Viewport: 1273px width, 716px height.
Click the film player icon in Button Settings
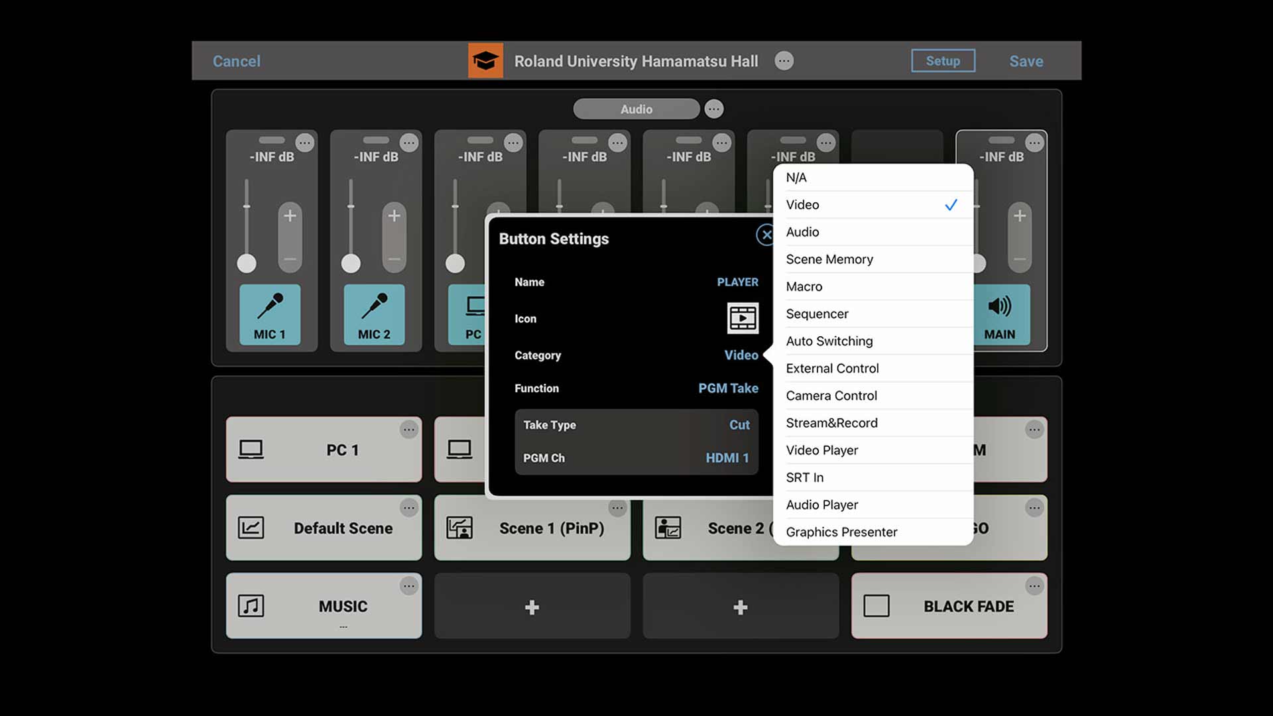[742, 318]
